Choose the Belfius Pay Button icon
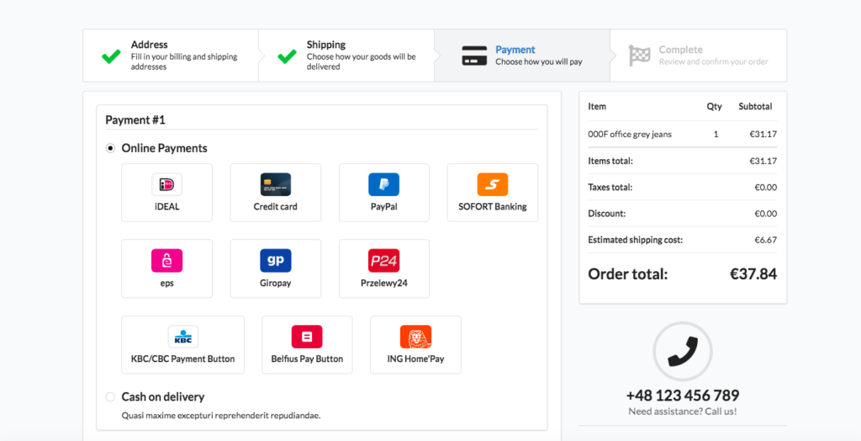Screen dimensions: 861x441 click(x=307, y=337)
